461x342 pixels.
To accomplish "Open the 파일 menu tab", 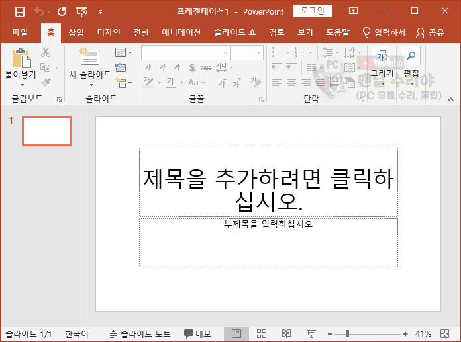I will point(20,32).
